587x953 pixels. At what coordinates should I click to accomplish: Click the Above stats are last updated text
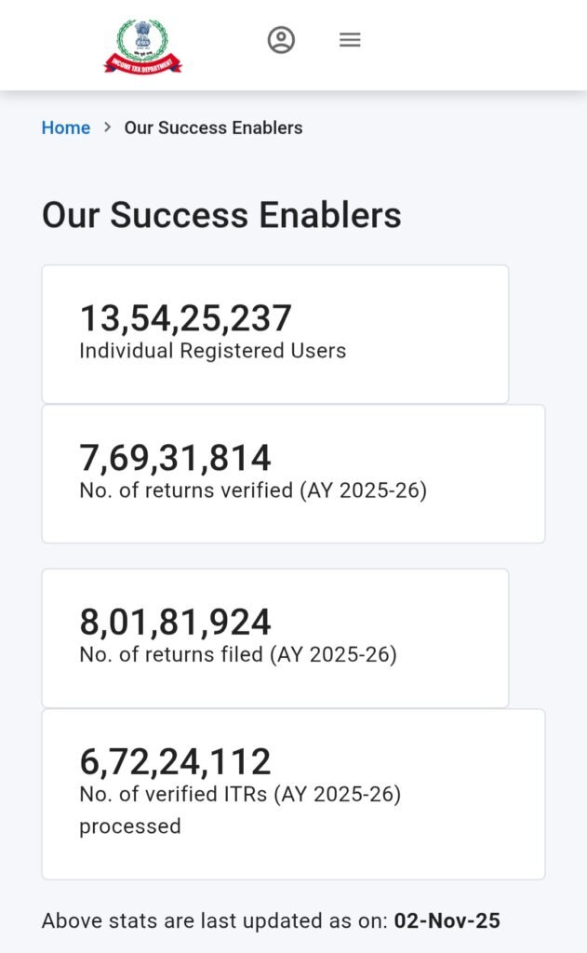(214, 921)
